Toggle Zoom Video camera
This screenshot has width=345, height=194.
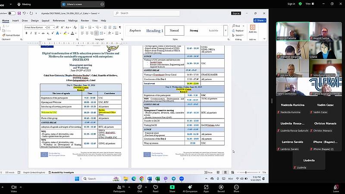pyautogui.click(x=14, y=189)
